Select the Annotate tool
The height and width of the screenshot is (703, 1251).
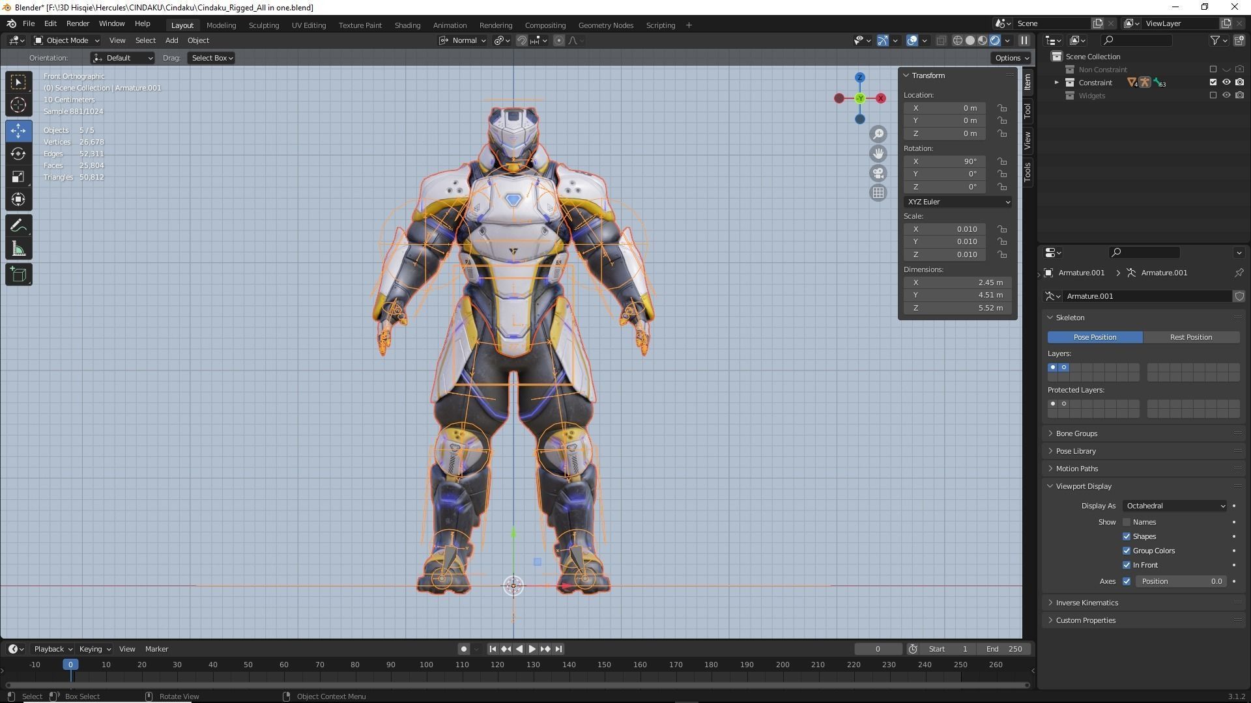18,226
